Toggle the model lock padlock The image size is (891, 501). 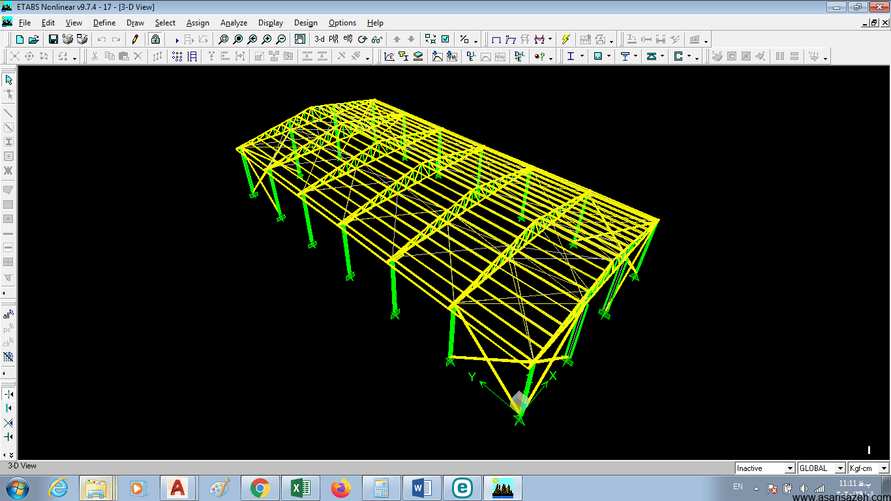155,39
